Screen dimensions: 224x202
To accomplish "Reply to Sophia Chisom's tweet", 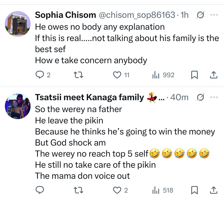I will (40, 75).
